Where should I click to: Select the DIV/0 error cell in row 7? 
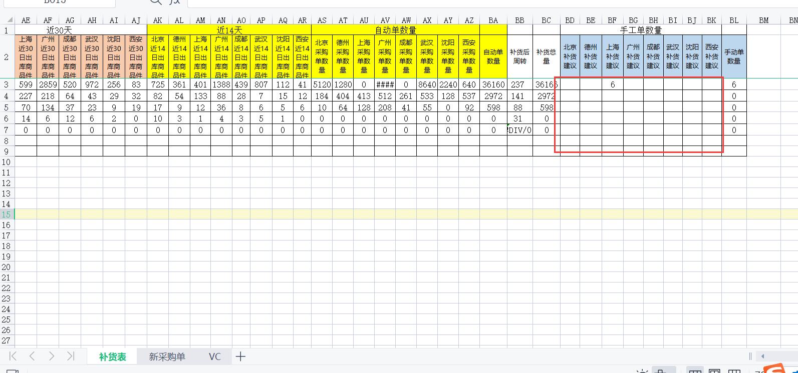tap(520, 130)
